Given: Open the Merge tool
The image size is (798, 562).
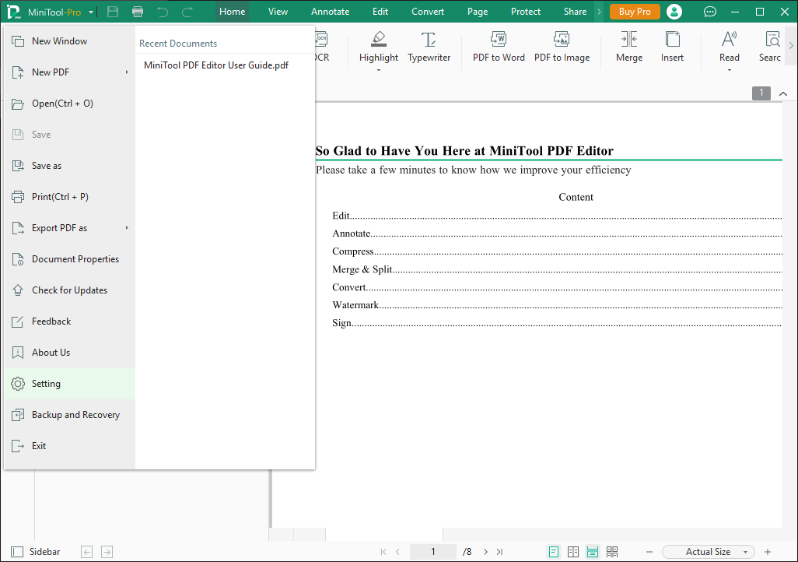Looking at the screenshot, I should tap(628, 47).
